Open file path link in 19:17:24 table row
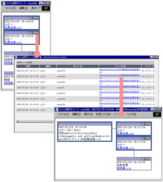The width and height of the screenshot is (163, 182). tap(120, 76)
